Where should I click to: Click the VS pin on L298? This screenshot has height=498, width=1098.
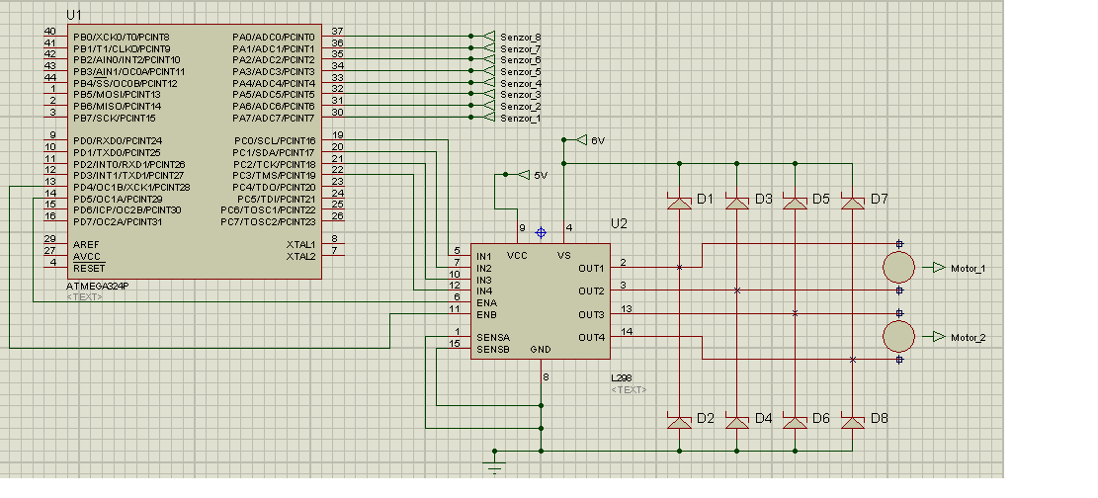563,256
